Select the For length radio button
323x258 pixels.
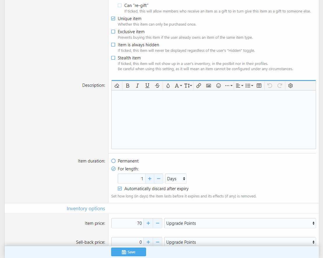(113, 169)
